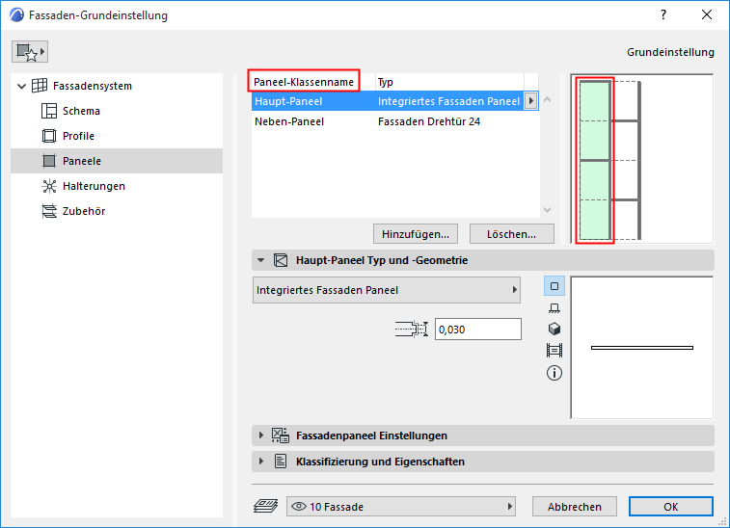This screenshot has height=528, width=730.
Task: Open Integriertes Fassaden Paneel type dropdown
Action: (x=387, y=290)
